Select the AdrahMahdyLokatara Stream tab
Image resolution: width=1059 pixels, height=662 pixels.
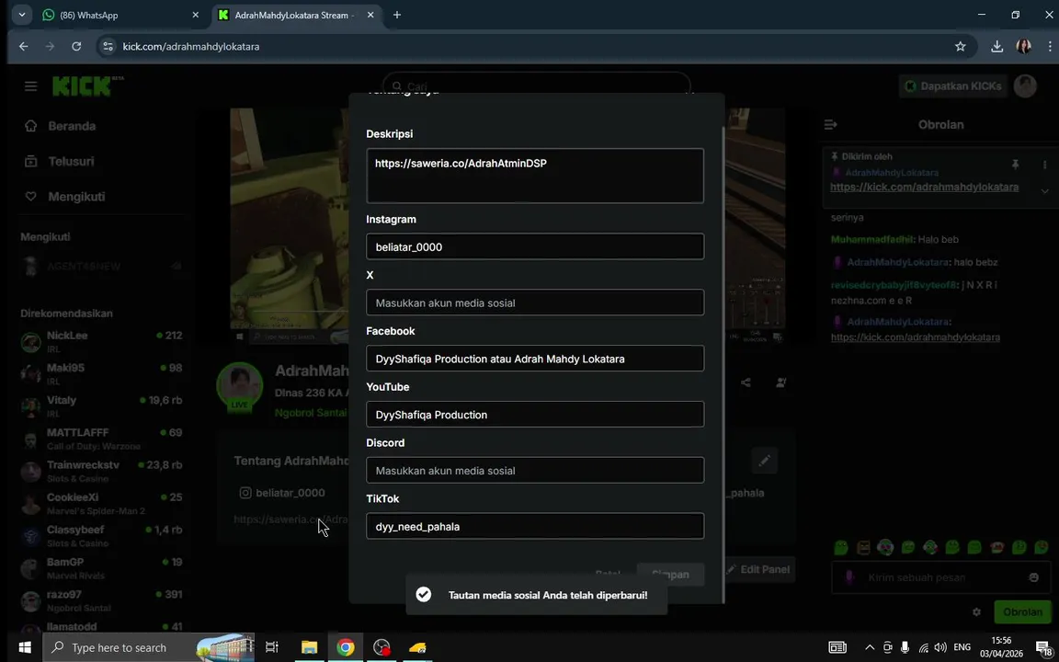point(296,15)
